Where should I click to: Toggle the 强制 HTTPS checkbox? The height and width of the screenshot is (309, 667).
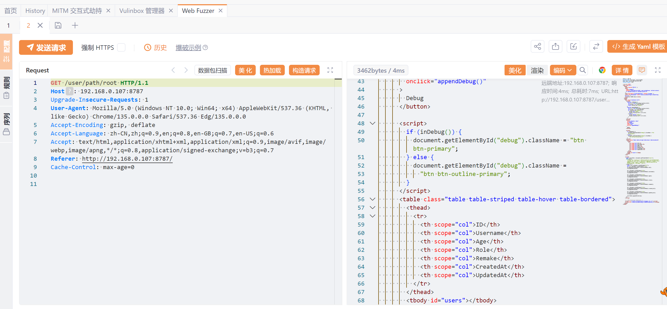[x=122, y=47]
